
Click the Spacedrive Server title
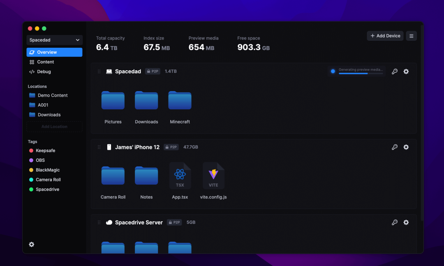pyautogui.click(x=139, y=222)
